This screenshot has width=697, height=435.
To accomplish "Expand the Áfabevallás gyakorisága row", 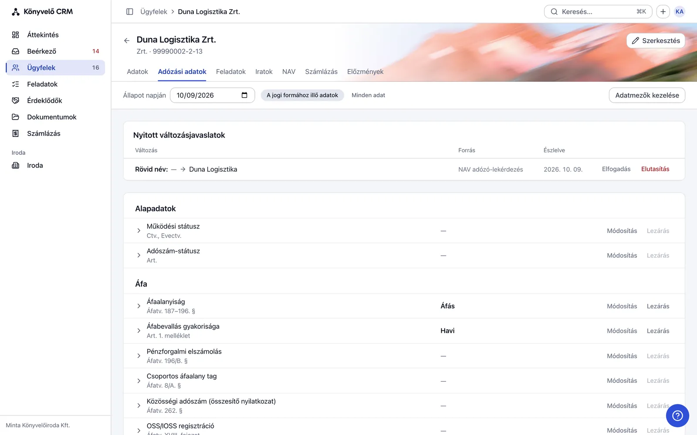I will tap(139, 331).
